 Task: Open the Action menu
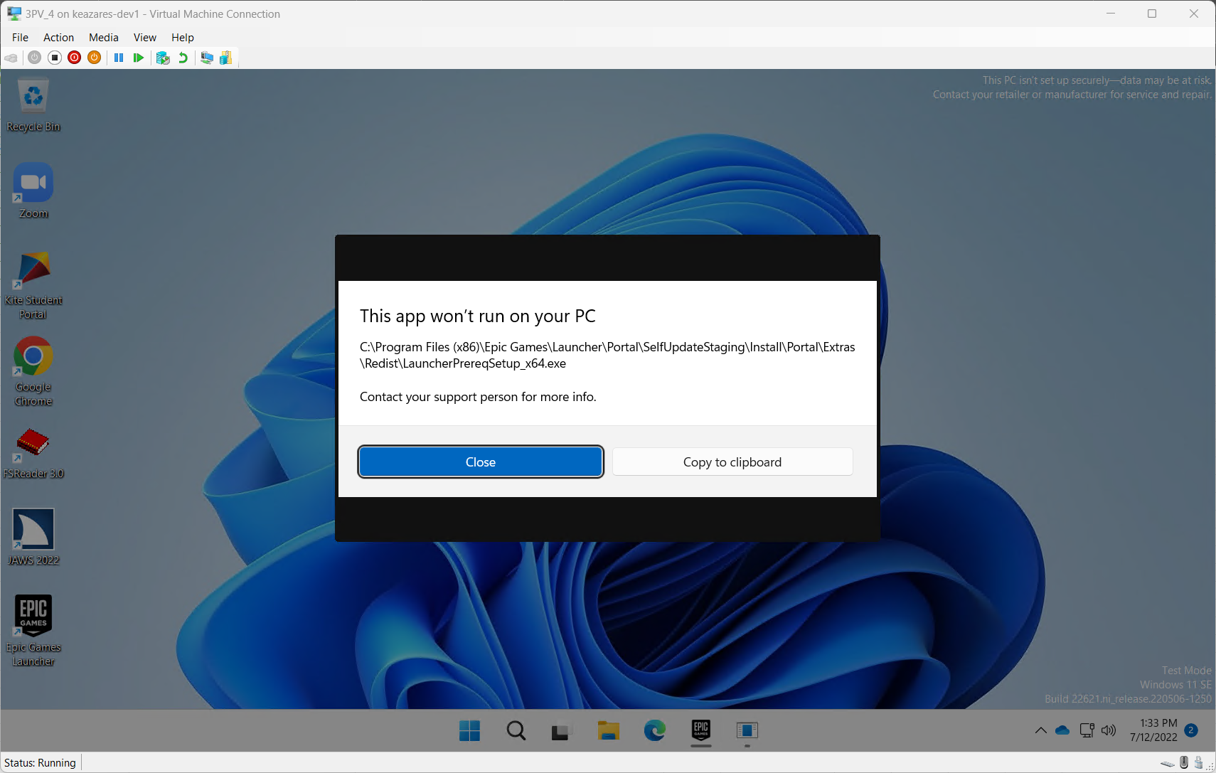[x=58, y=38]
